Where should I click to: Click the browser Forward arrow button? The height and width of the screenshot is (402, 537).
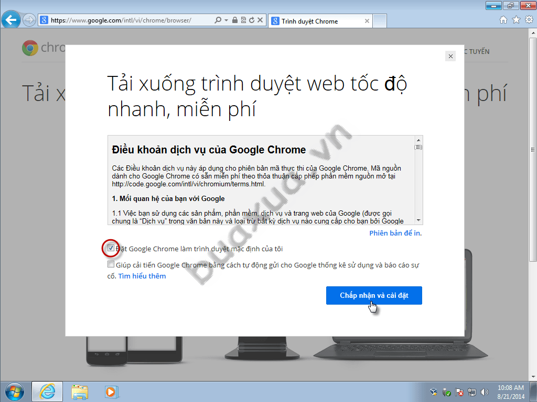pos(29,20)
